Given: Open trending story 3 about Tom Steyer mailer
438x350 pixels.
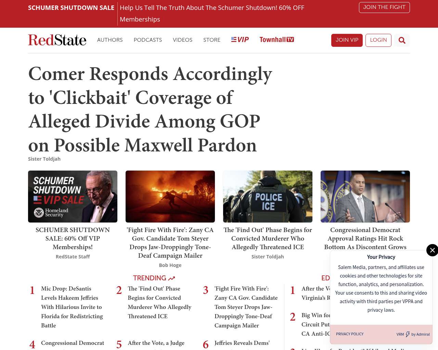Looking at the screenshot, I should (x=246, y=307).
